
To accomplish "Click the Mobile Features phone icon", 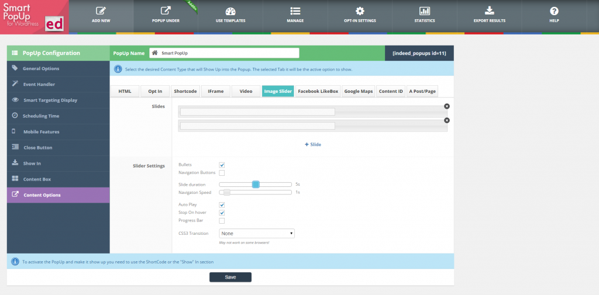I will click(14, 131).
